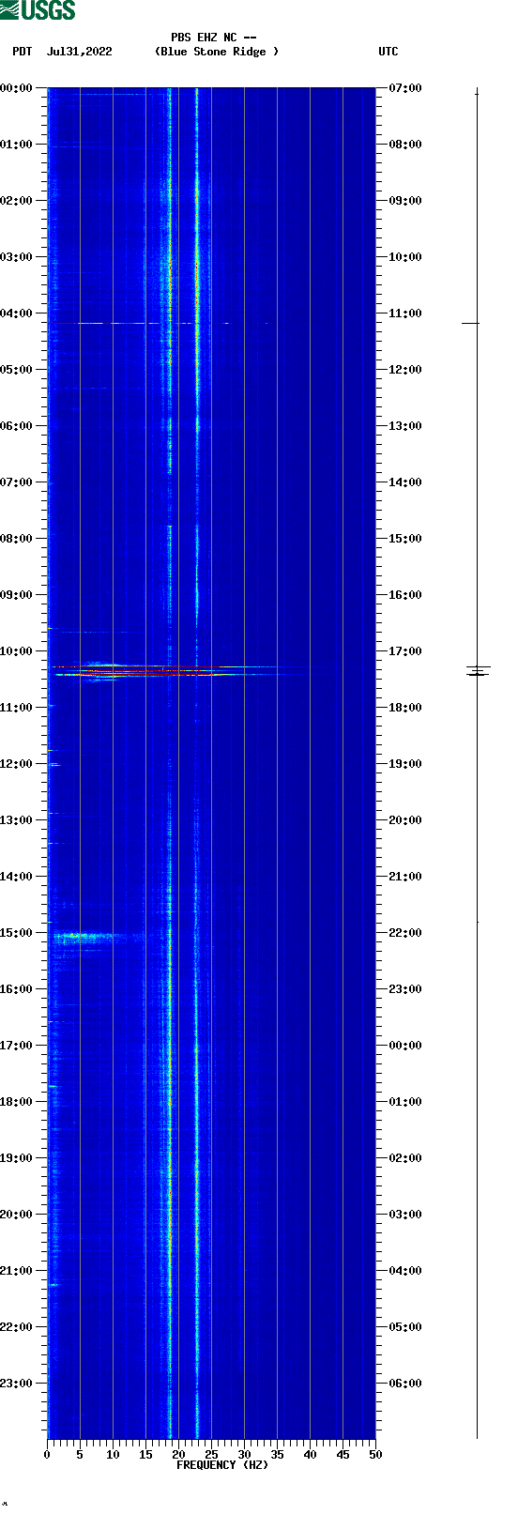This screenshot has width=518, height=1514.
Task: Click the 23:00 PDT time label
Action: click(x=16, y=1384)
